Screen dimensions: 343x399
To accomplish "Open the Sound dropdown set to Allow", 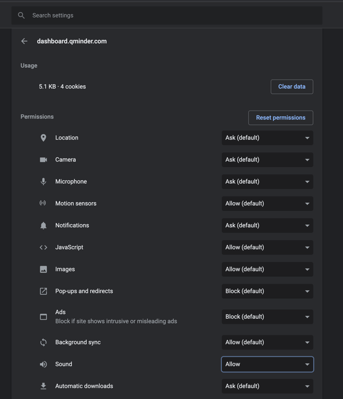I will click(x=267, y=364).
